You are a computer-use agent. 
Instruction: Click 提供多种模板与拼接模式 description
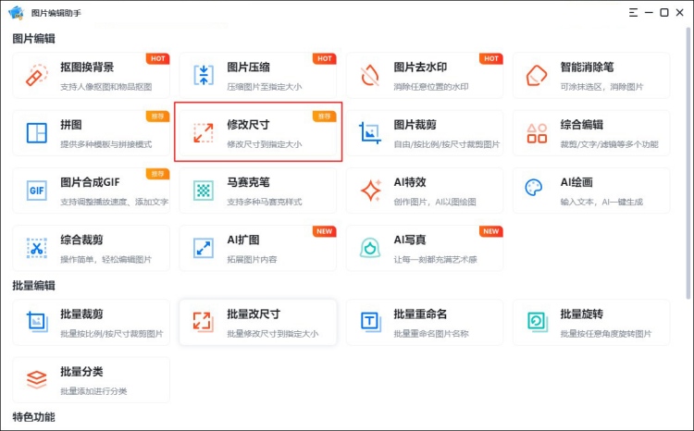tap(106, 144)
